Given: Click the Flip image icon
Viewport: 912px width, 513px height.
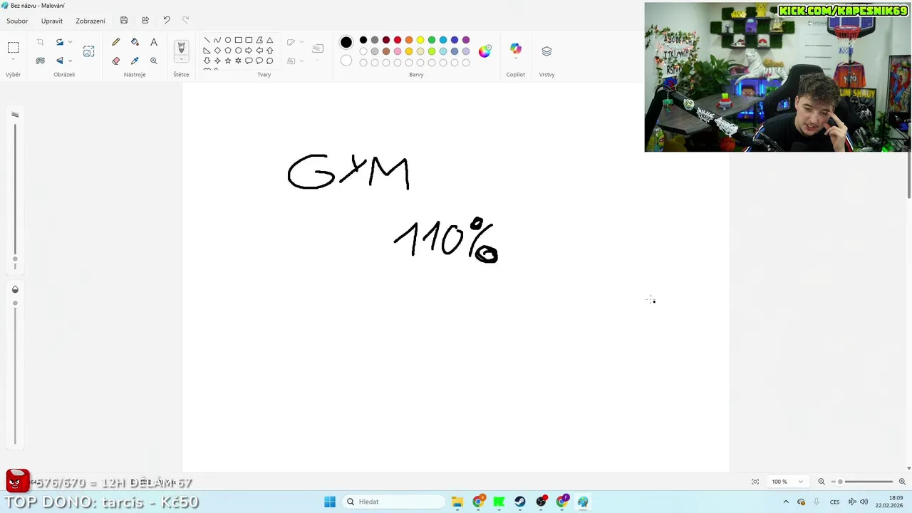Looking at the screenshot, I should [x=60, y=61].
